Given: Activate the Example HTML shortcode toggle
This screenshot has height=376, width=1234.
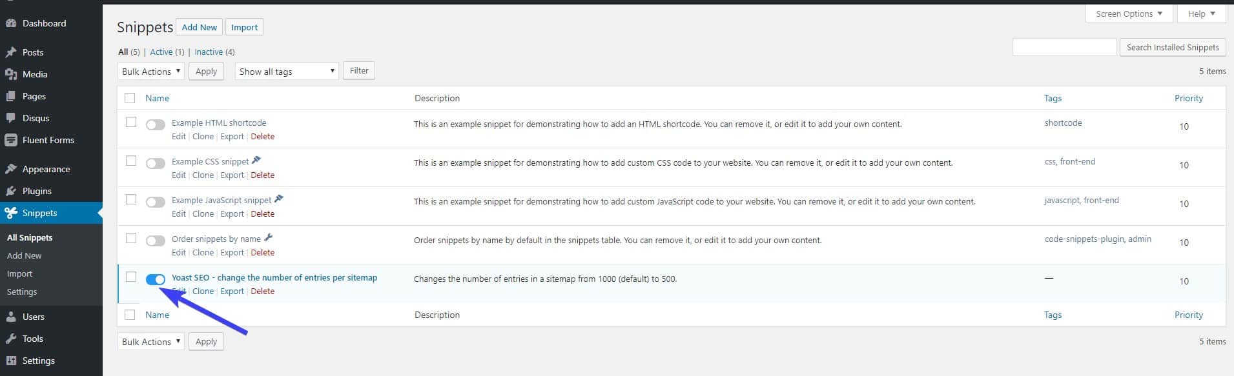Looking at the screenshot, I should pos(156,124).
